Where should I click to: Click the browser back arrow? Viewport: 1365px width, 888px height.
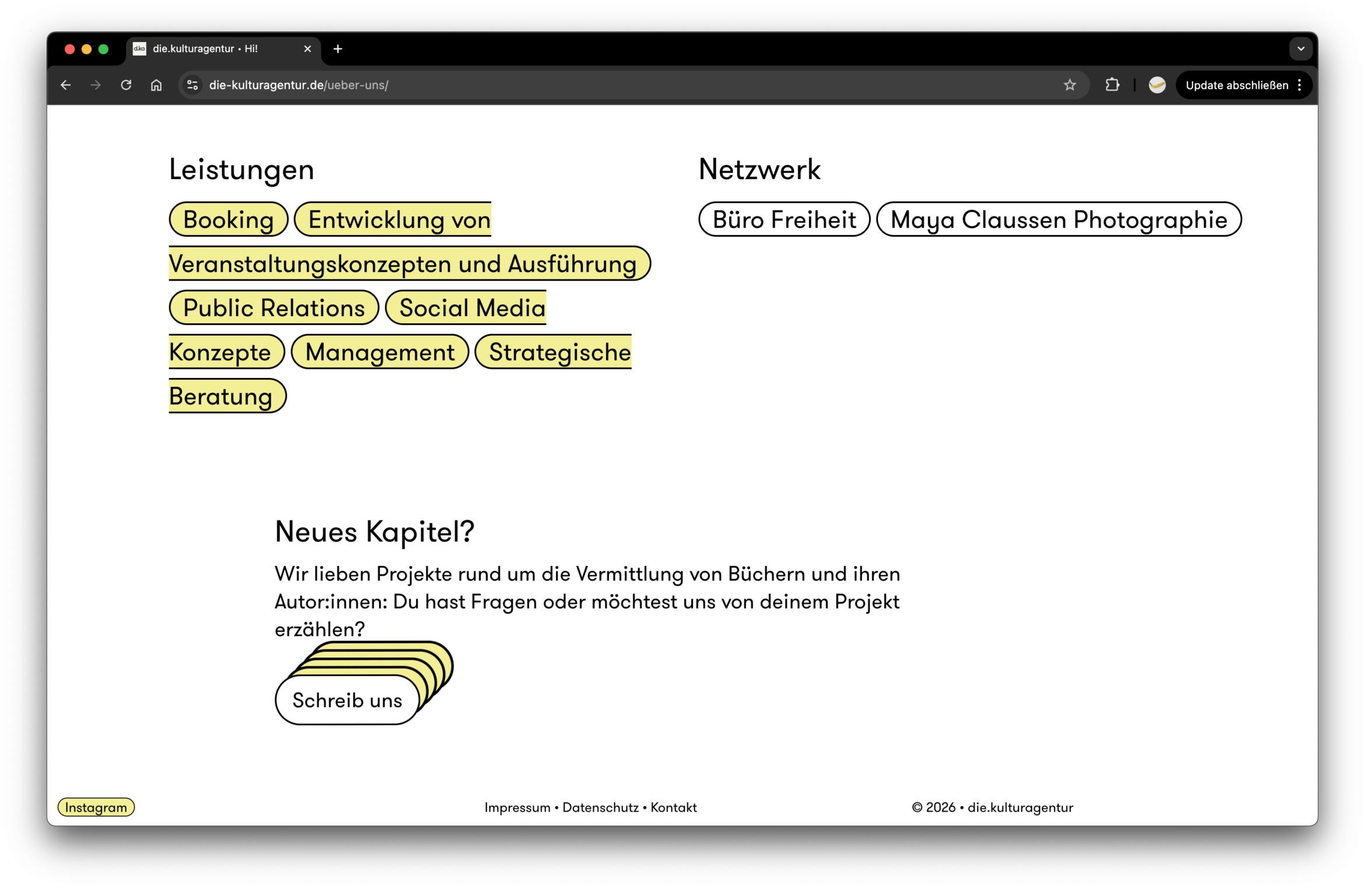(x=65, y=85)
